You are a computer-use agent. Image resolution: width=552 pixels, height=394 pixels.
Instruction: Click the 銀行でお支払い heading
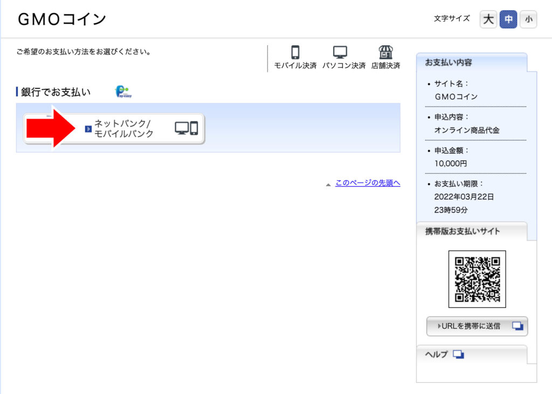tap(56, 92)
